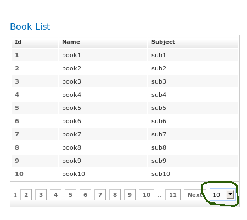Sort by the Subject column header
The width and height of the screenshot is (247, 220).
(x=193, y=42)
